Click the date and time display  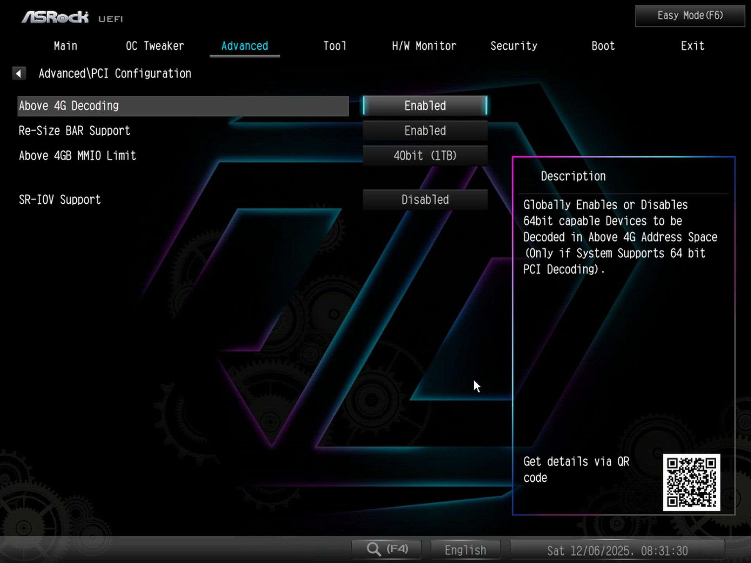tap(617, 551)
